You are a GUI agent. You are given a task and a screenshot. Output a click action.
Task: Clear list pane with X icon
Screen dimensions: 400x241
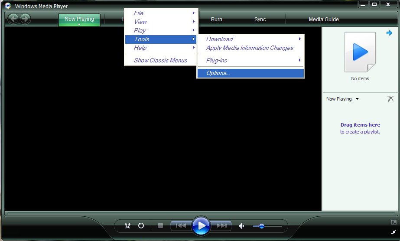pyautogui.click(x=390, y=99)
